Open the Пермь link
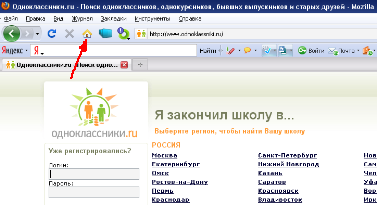 163,191
